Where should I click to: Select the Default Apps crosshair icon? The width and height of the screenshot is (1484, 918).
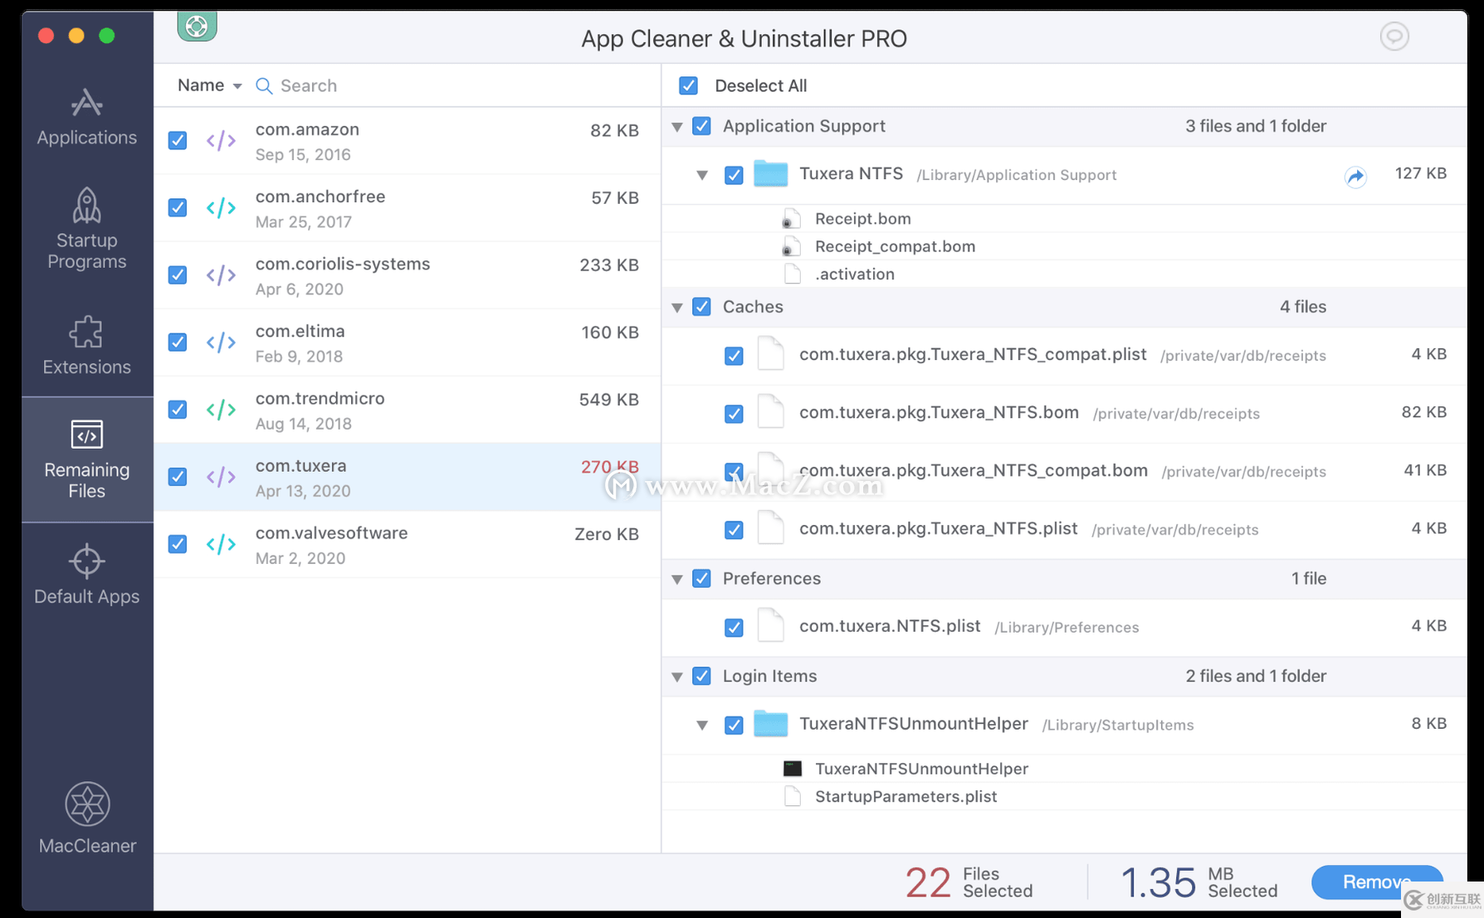click(x=86, y=562)
